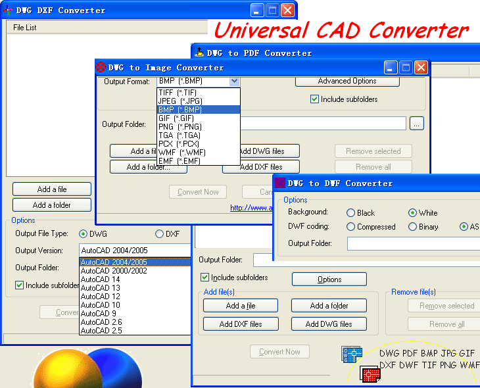Click Add DXF files in Image Converter
The width and height of the screenshot is (480, 388).
(261, 167)
